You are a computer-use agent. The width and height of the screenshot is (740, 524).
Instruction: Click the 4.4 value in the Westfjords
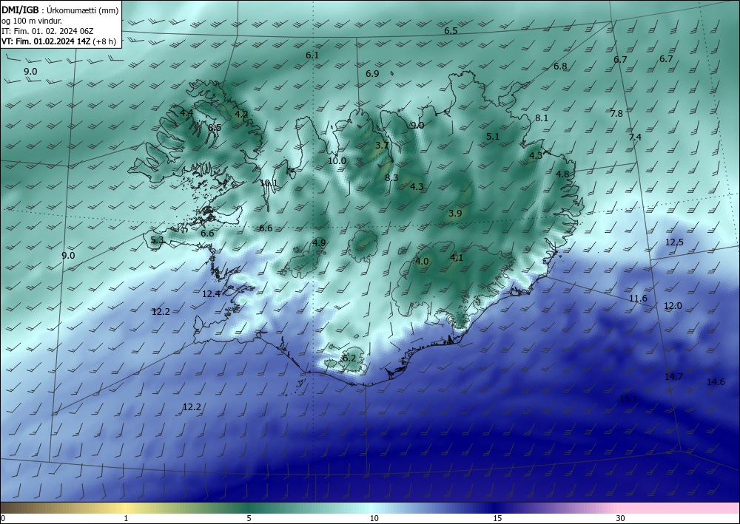186,112
